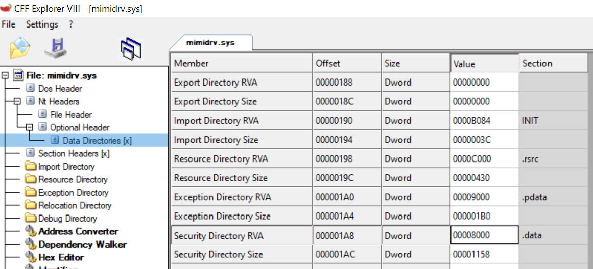
Task: Click the File: mimidrv.sys root icon
Action: pos(18,75)
